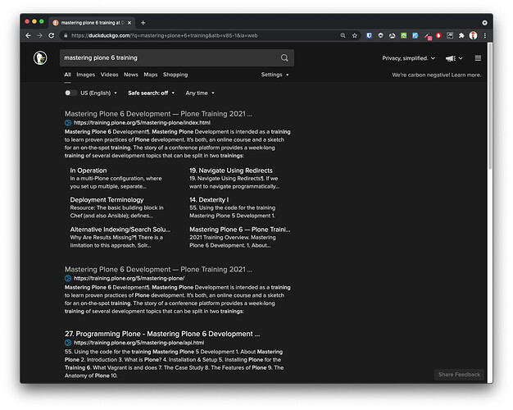Click the DuckDuckGo logo

coord(40,58)
